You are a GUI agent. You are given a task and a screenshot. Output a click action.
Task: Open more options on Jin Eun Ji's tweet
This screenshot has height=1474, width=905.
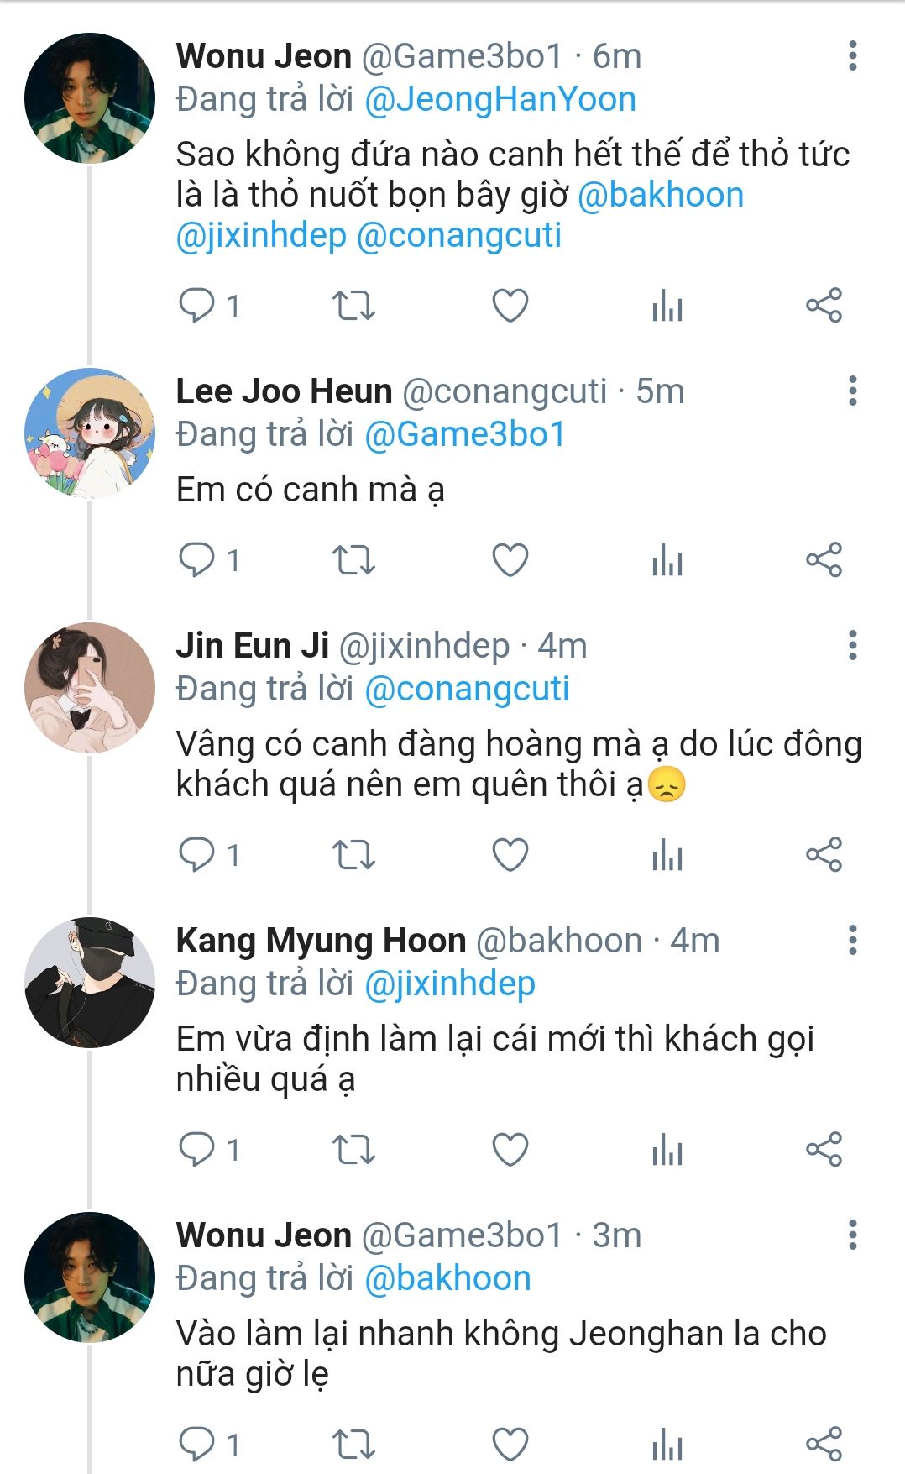pyautogui.click(x=852, y=646)
